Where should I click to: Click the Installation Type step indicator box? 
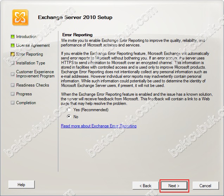click(13, 63)
